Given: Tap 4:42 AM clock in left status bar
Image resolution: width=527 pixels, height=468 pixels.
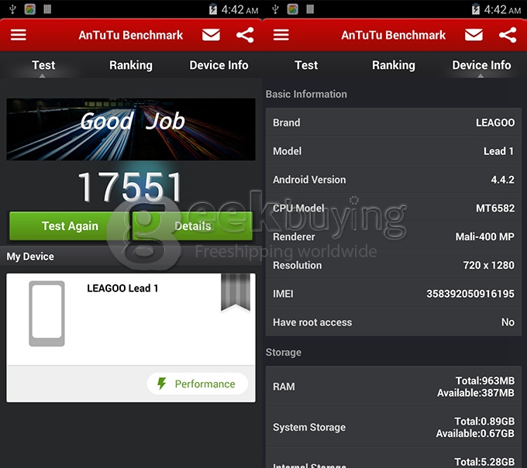Looking at the screenshot, I should 239,9.
